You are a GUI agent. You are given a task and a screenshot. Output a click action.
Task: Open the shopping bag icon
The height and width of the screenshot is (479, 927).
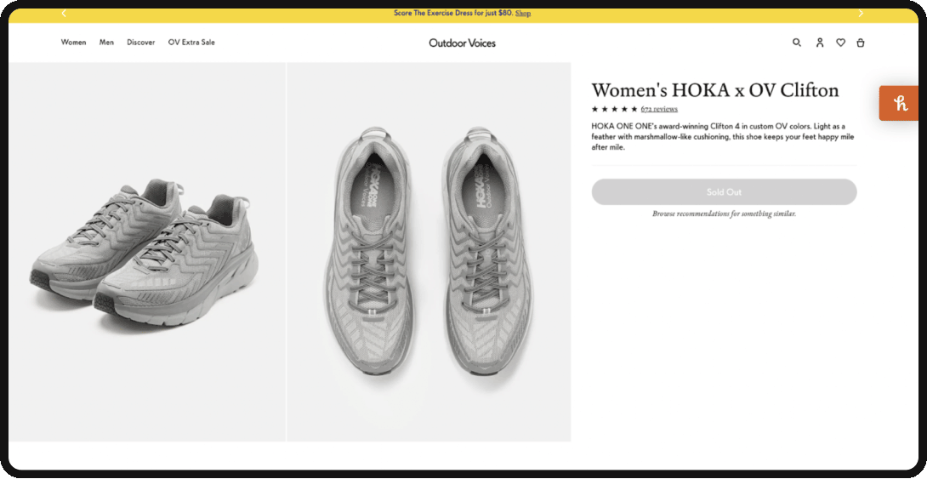(x=860, y=43)
